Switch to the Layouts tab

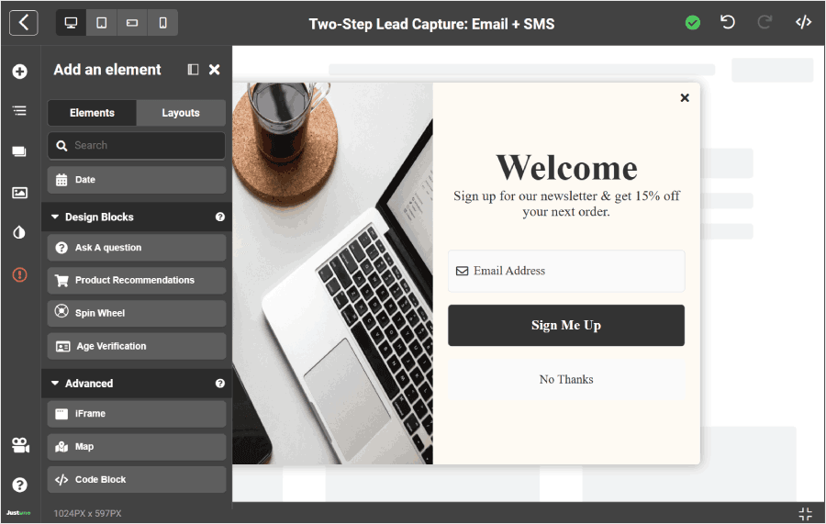[181, 113]
